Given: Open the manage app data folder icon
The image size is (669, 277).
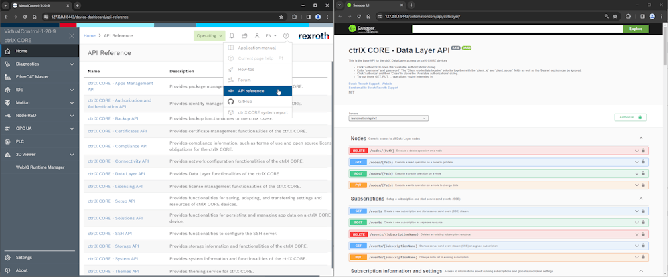Looking at the screenshot, I should (x=244, y=36).
